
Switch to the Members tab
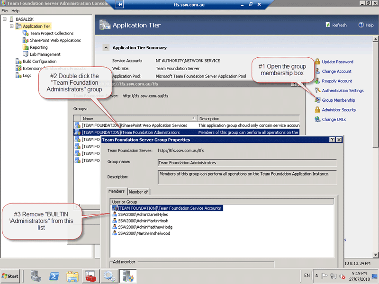[117, 191]
